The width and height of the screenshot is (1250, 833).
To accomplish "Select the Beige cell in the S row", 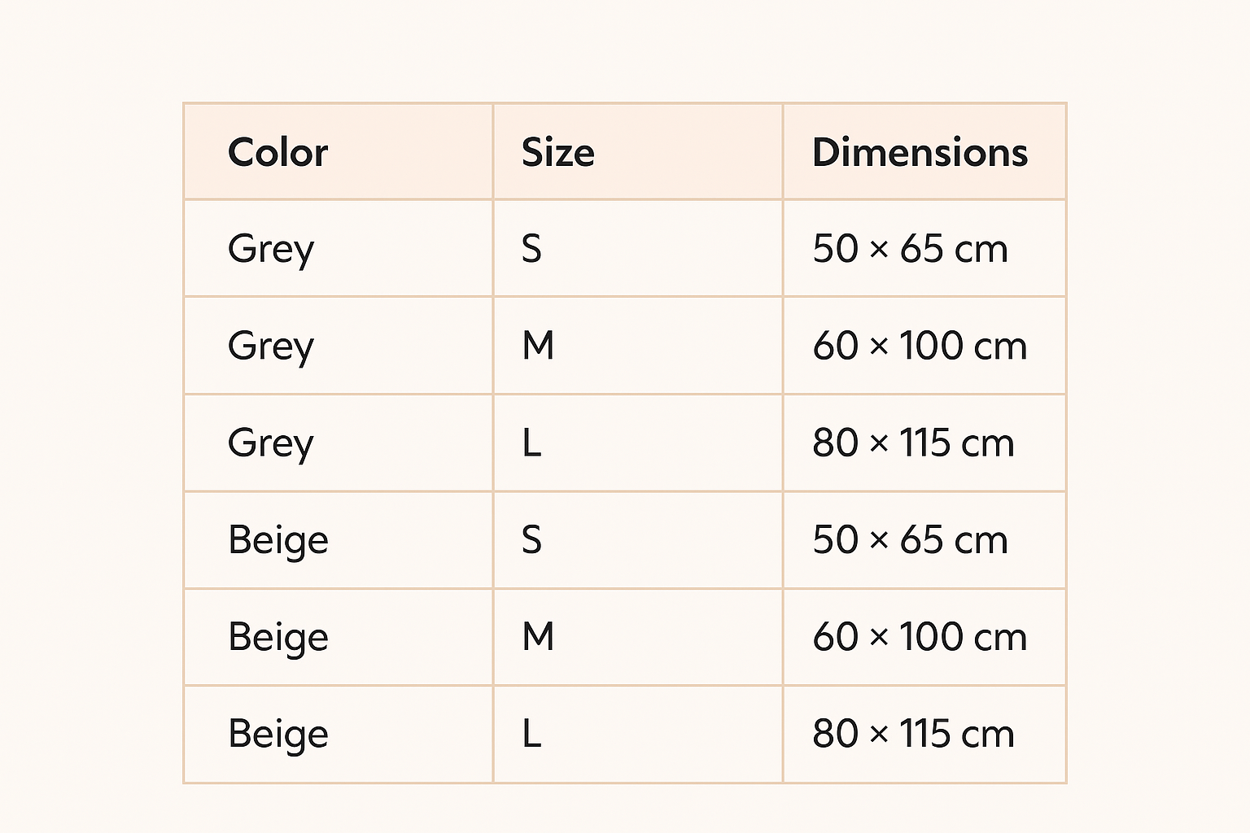I will click(278, 540).
